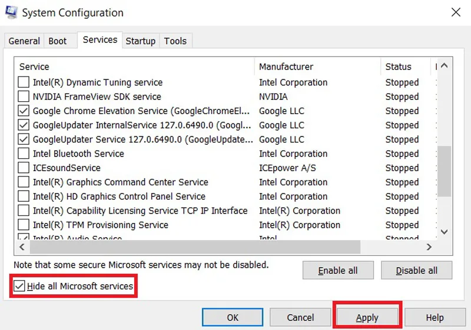Screen dimensions: 471x330
Task: Go to the Startup tab
Action: [141, 41]
